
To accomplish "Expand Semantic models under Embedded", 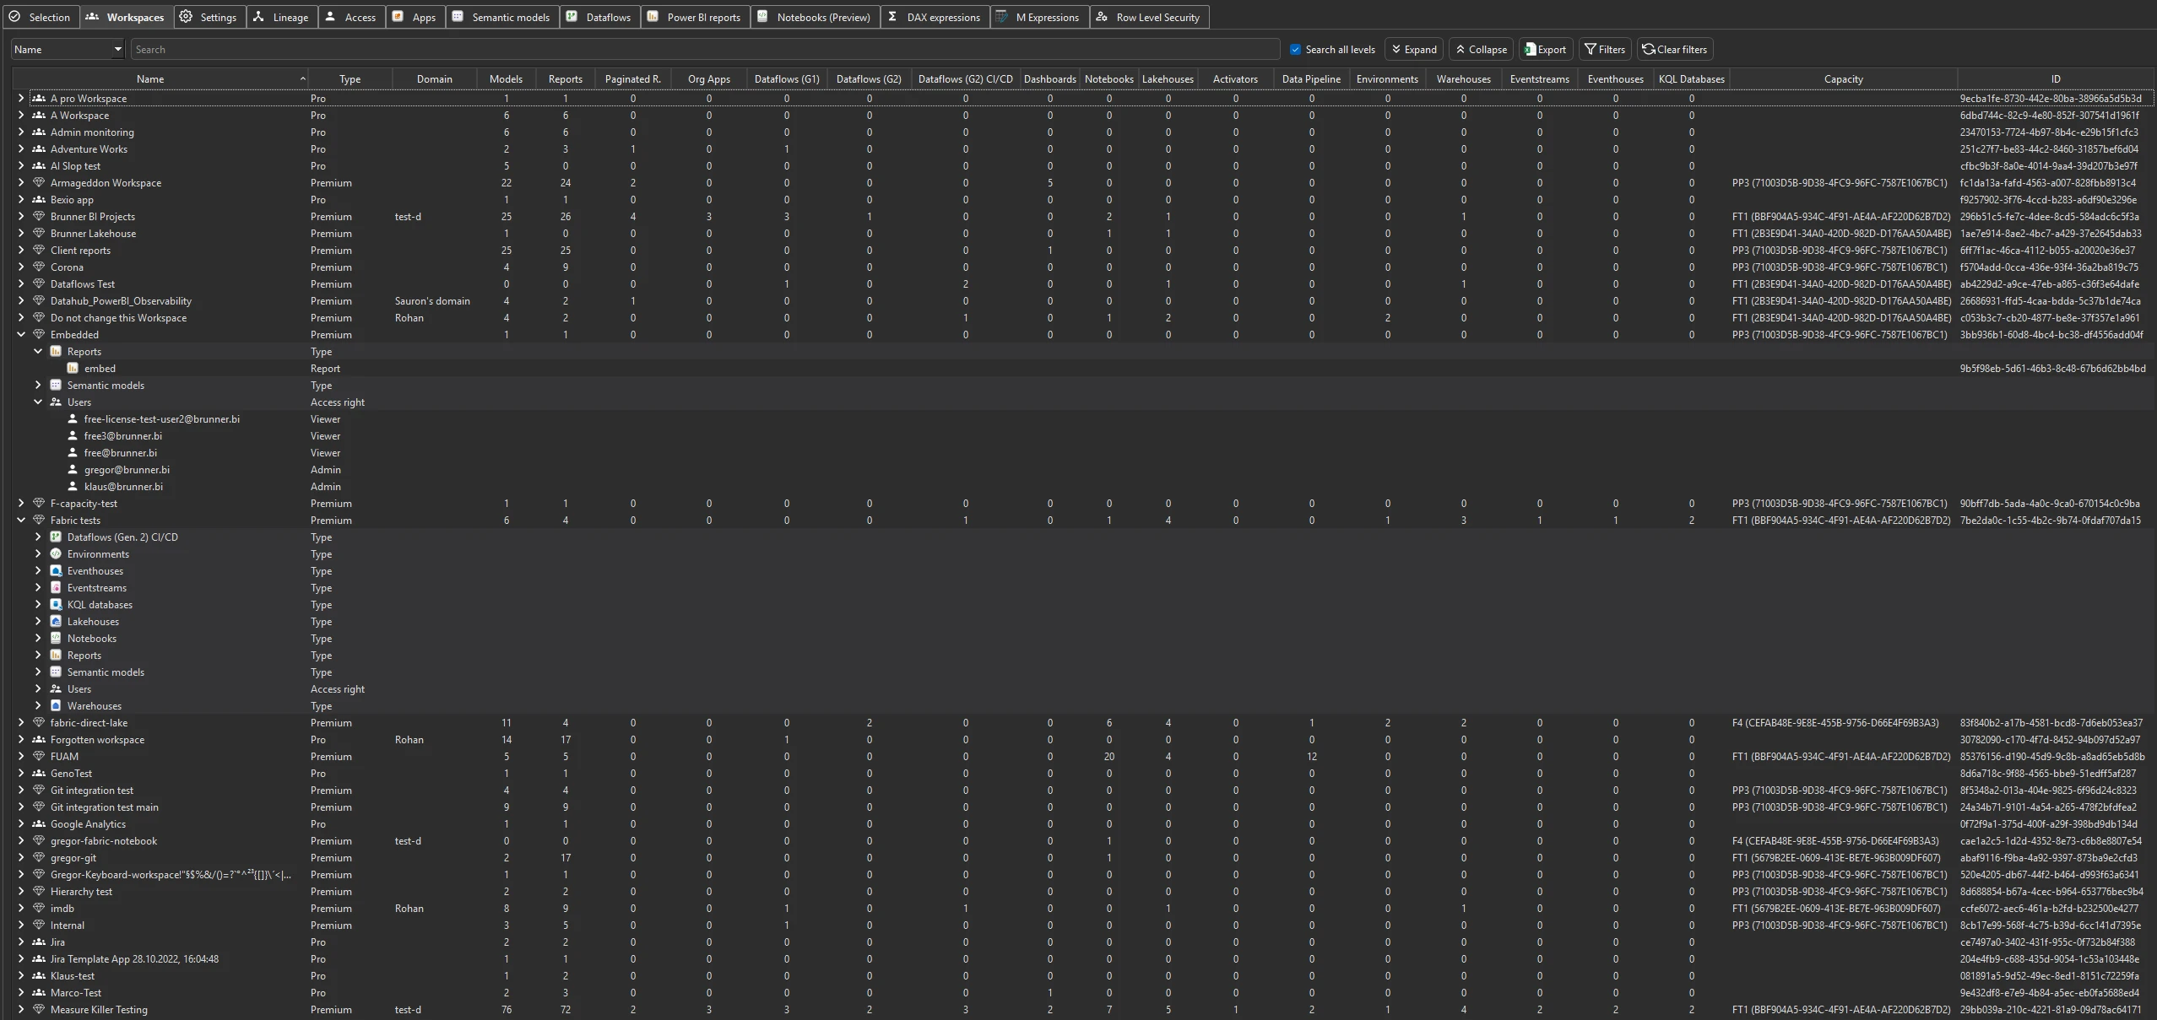I will click(38, 385).
